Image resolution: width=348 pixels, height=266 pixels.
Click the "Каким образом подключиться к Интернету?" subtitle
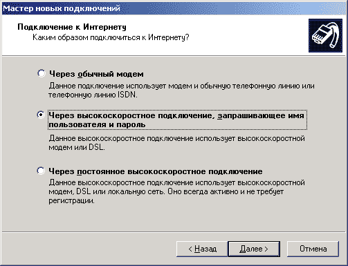pos(111,37)
